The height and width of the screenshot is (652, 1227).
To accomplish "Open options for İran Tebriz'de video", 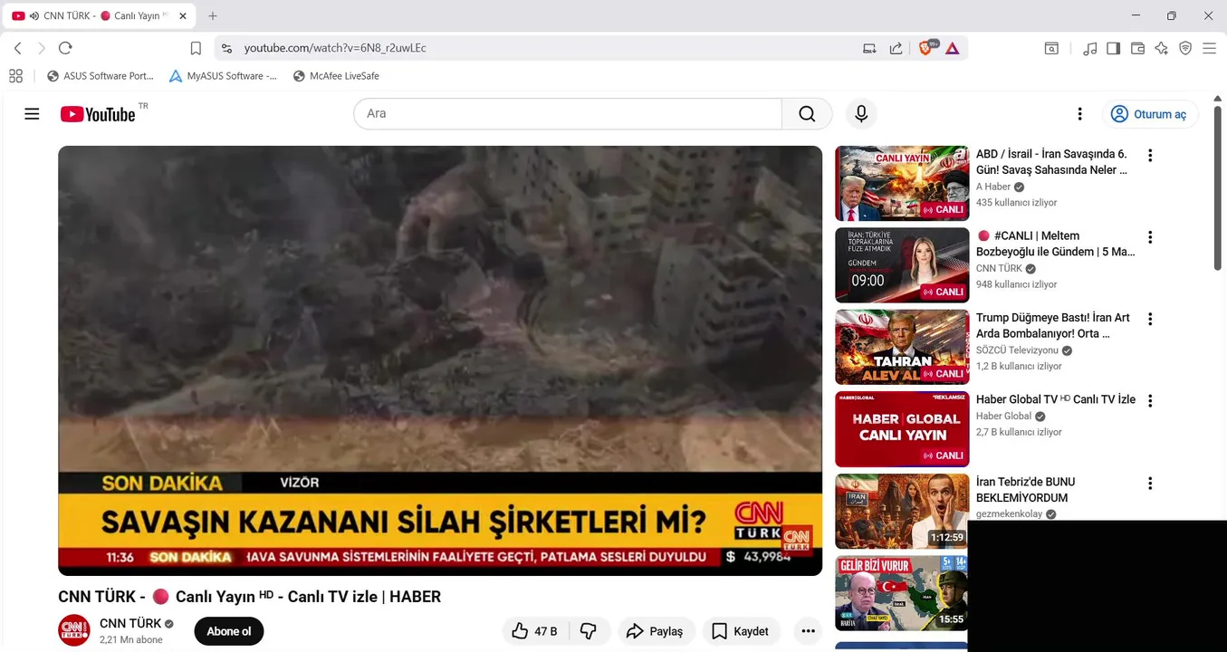I will pos(1150,484).
